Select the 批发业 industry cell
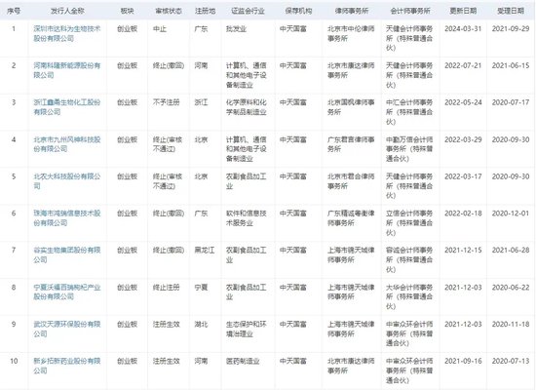This screenshot has height=390, width=536. [236, 28]
